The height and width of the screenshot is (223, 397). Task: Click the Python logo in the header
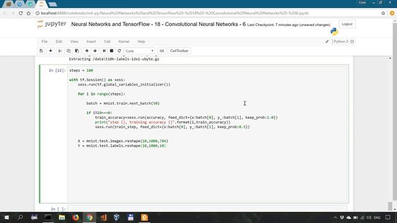point(334,32)
